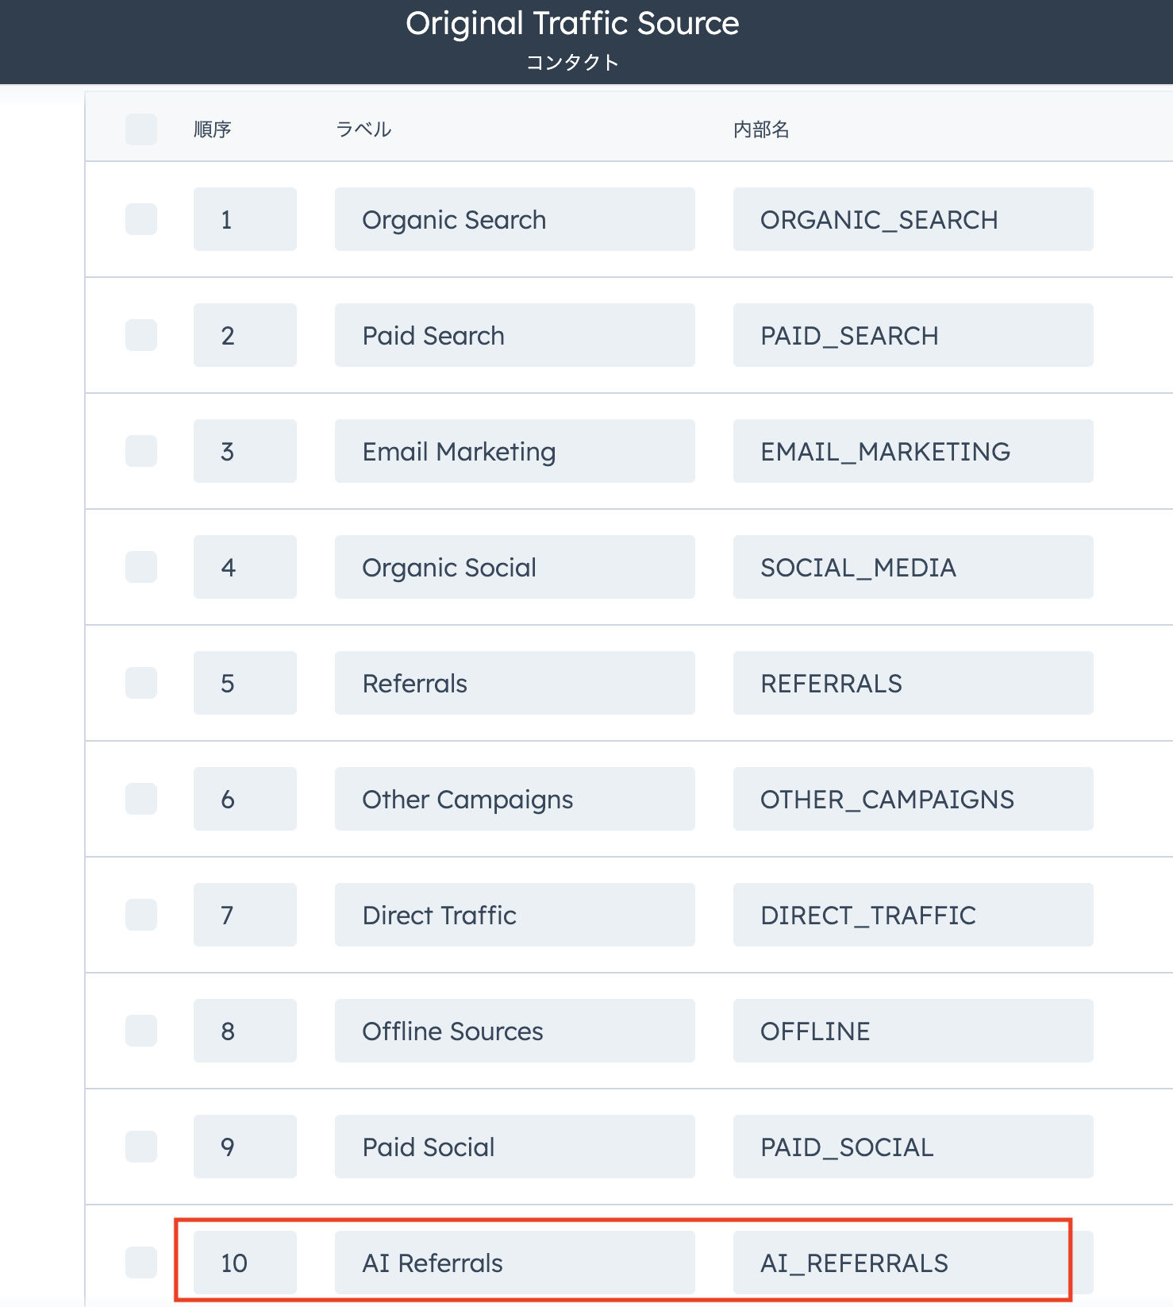
Task: Click the ラベル column header
Action: (363, 129)
